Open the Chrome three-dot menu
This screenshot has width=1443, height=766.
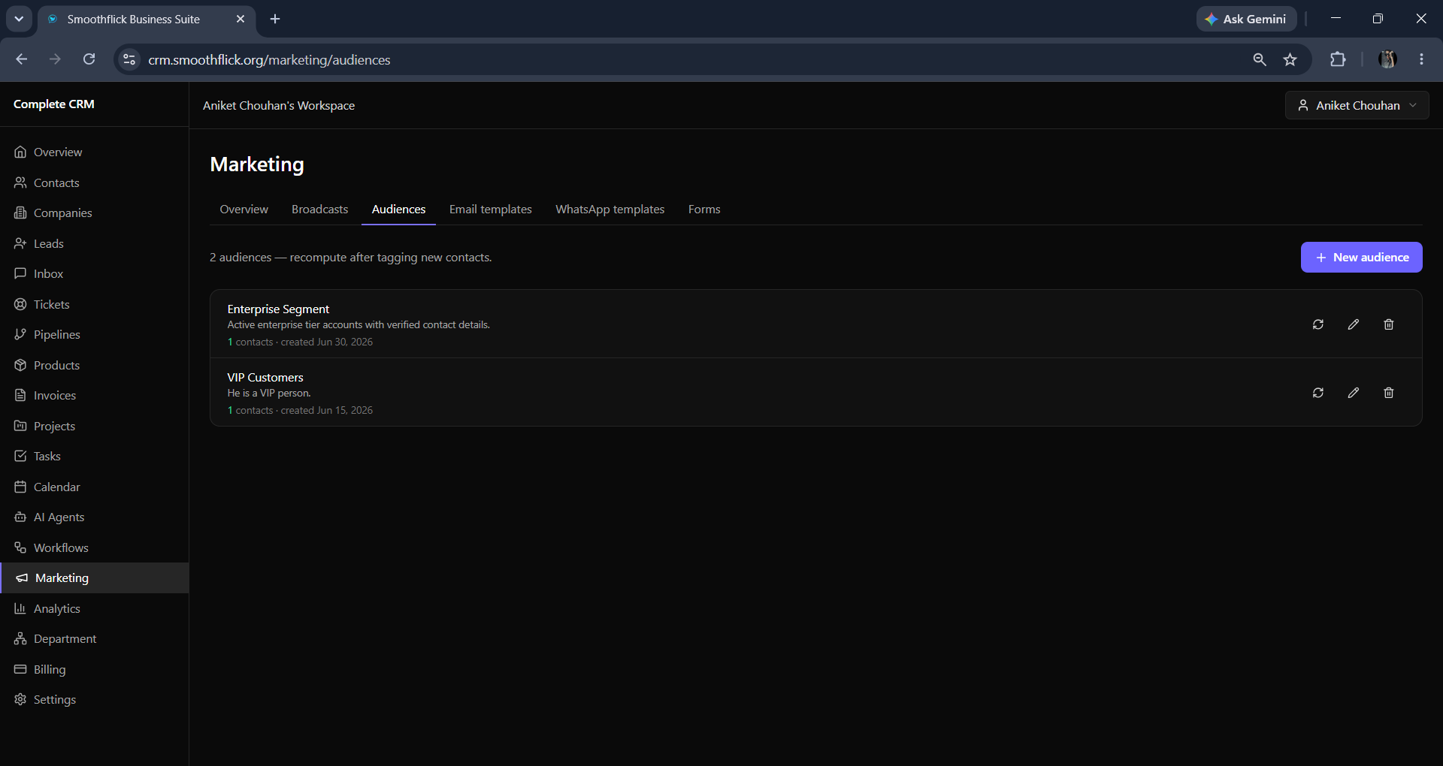(1421, 59)
